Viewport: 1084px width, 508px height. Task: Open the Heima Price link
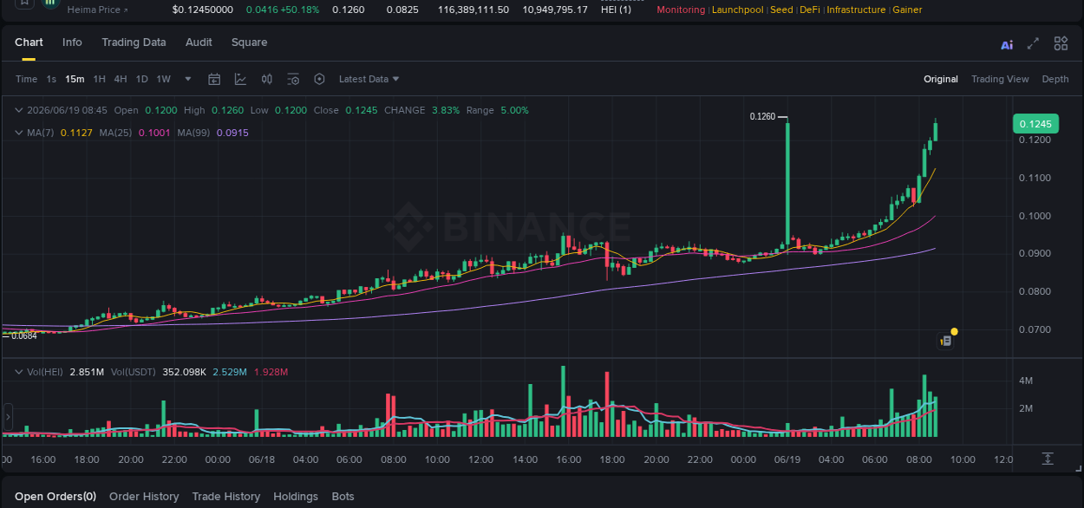click(x=98, y=10)
